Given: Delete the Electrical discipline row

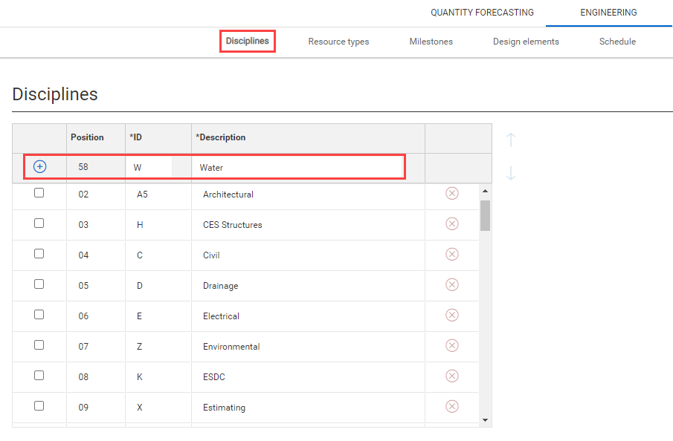Looking at the screenshot, I should (x=452, y=315).
